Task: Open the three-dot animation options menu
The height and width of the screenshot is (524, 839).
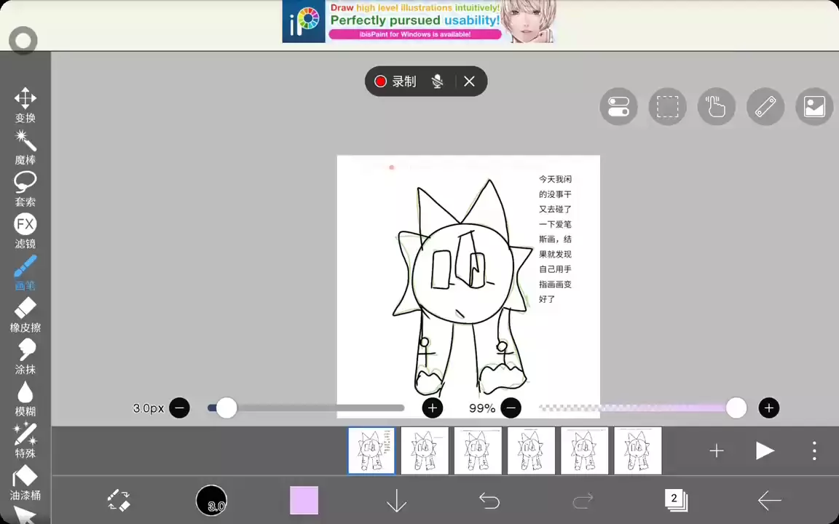Action: tap(814, 451)
